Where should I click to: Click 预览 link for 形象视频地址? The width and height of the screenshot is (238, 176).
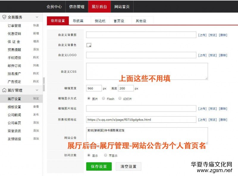point(212,120)
